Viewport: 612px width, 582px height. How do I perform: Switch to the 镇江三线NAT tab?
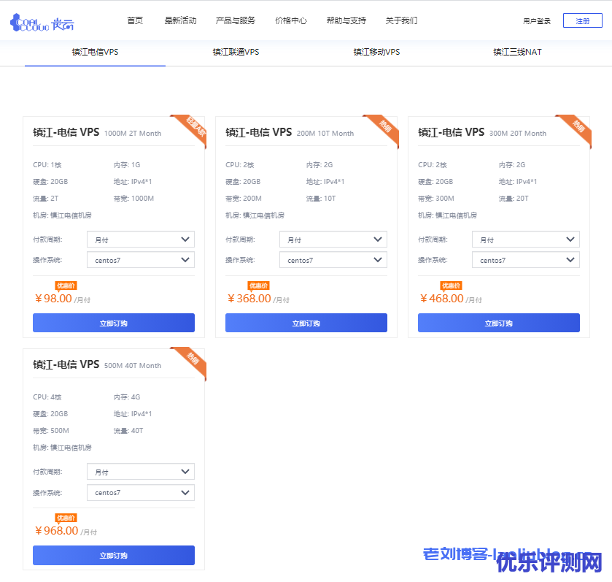pyautogui.click(x=517, y=52)
